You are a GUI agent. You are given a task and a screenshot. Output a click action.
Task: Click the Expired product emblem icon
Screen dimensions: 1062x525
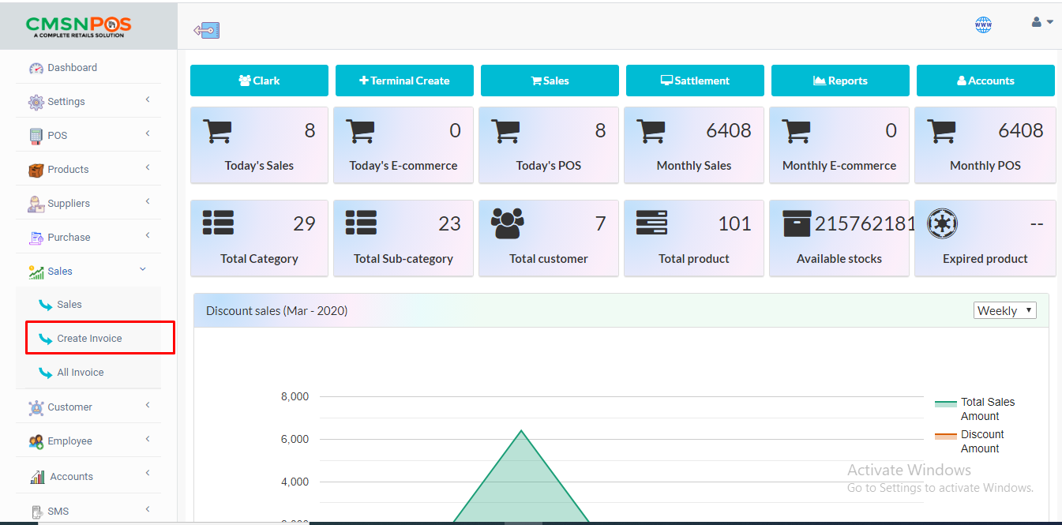tap(941, 223)
